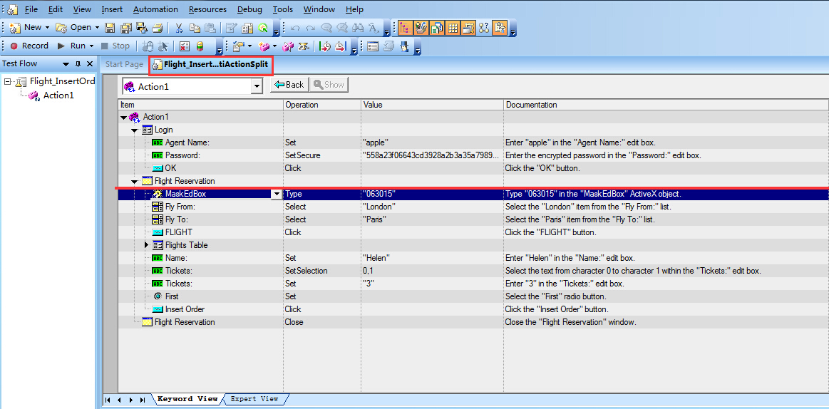
Task: Toggle the Data Table grid button
Action: pos(453,28)
